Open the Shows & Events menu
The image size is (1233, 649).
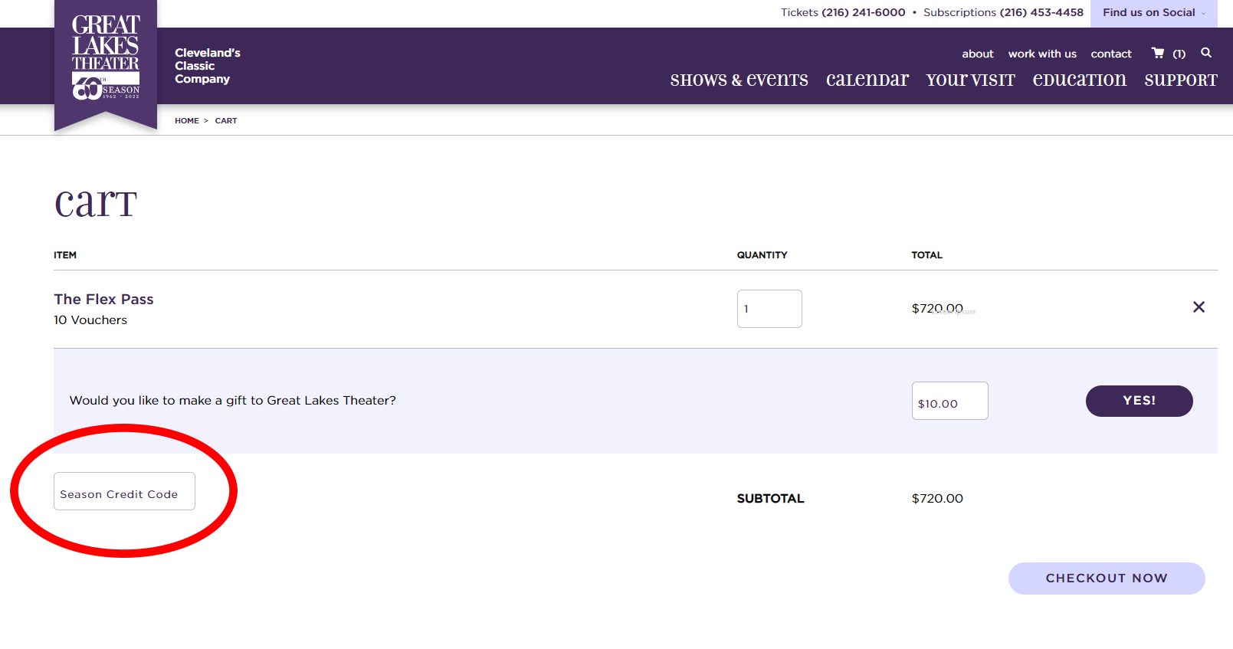pyautogui.click(x=739, y=80)
